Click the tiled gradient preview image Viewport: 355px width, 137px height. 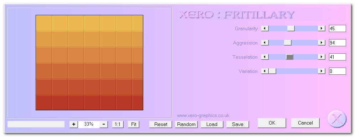(89, 63)
